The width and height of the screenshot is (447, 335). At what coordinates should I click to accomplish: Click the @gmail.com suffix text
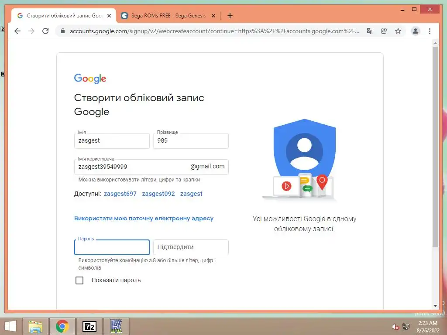click(207, 166)
